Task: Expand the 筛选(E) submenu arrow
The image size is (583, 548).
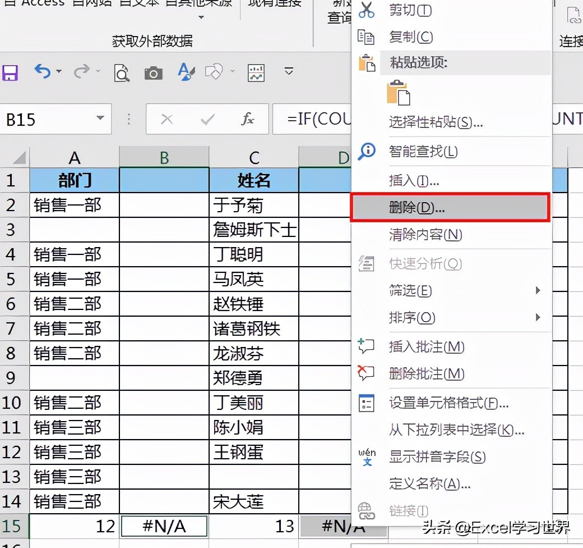Action: click(x=538, y=290)
